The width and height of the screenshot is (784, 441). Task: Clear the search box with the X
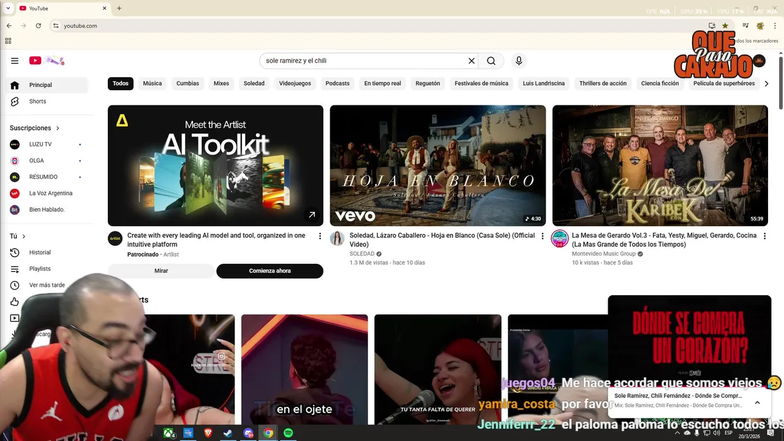tap(472, 61)
